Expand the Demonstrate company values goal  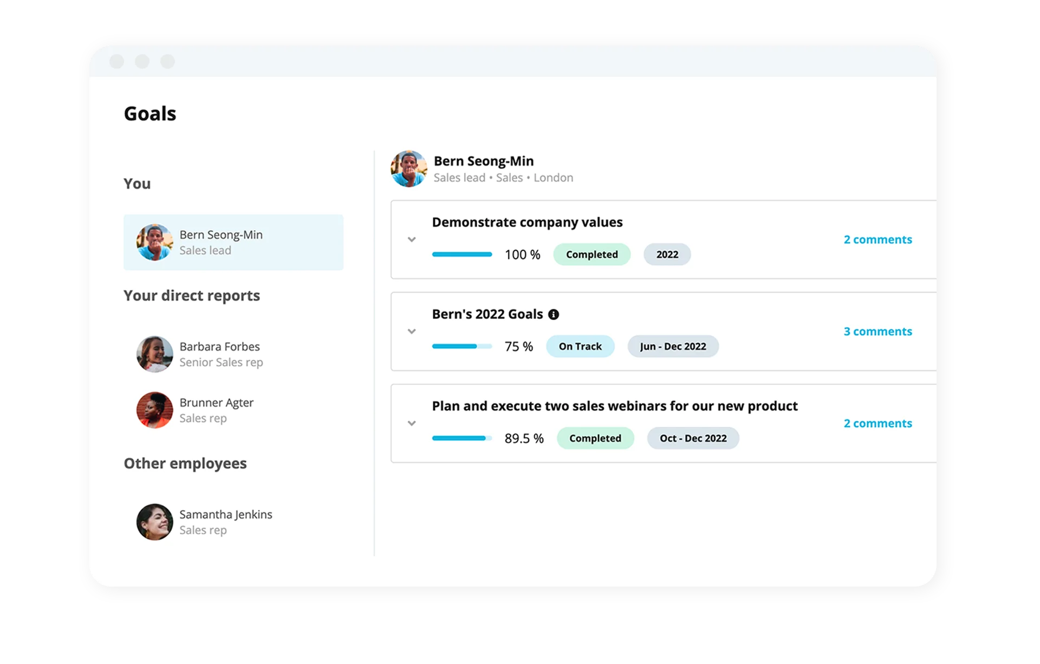[x=412, y=239]
